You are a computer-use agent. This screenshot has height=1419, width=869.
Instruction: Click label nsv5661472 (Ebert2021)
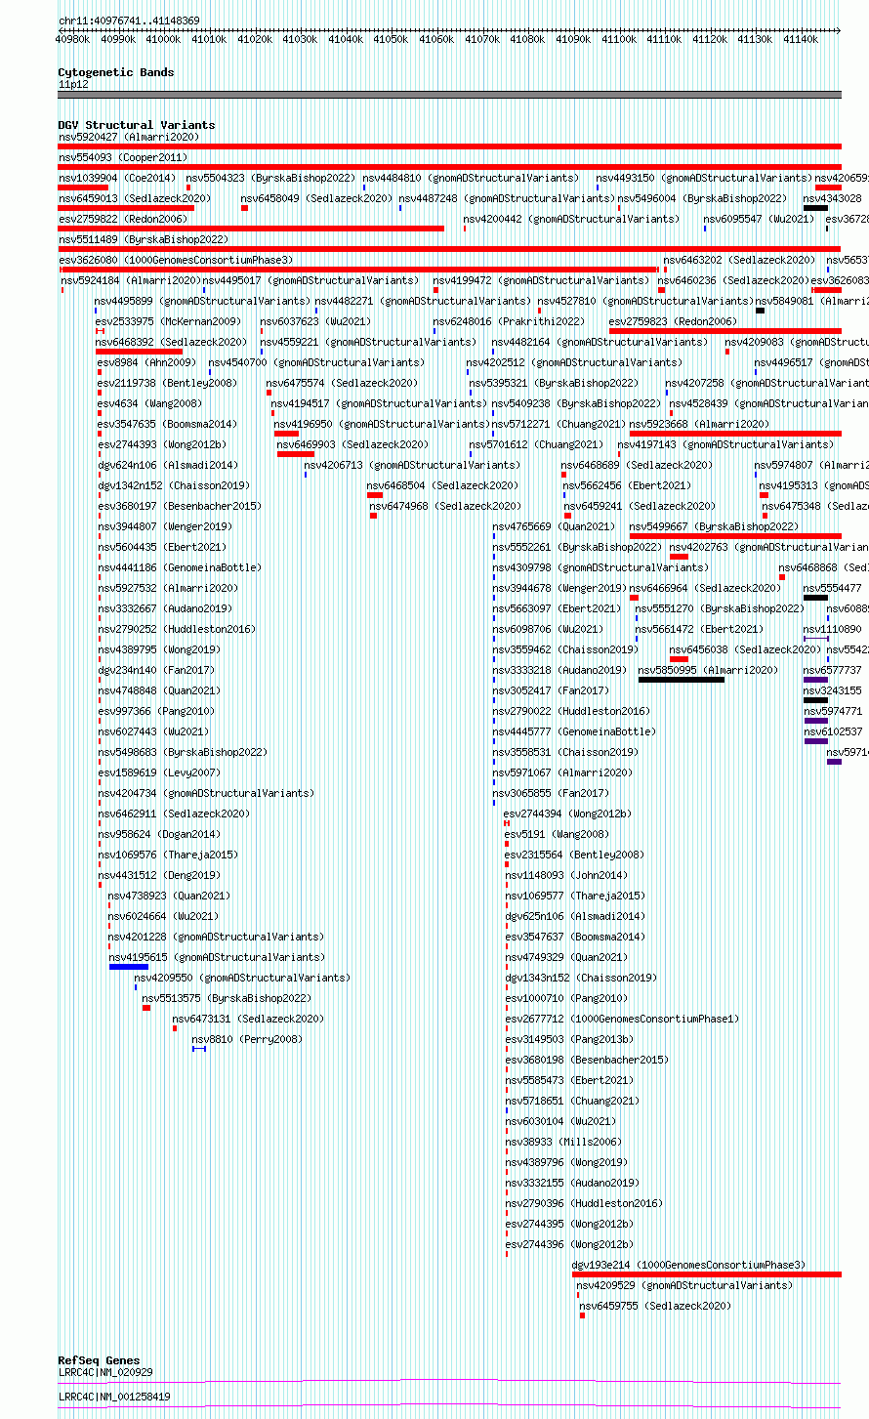[x=699, y=629]
